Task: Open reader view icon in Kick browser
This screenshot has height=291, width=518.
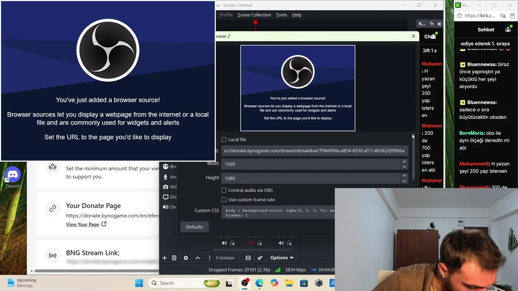Action: (x=512, y=16)
